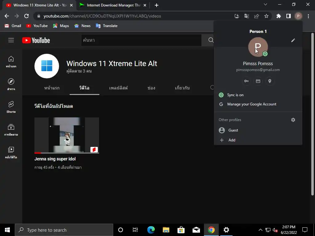Focus the YouTube search field ค้นหา
315x236 pixels.
[x=141, y=40]
